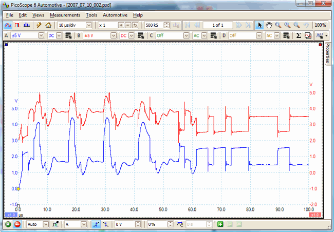334x232 pixels.
Task: Click the red channel B ruler handle
Action: (x=320, y=45)
